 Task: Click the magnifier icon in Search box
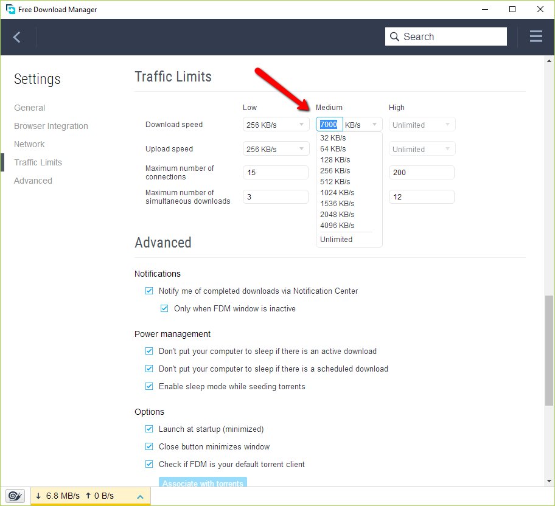[394, 36]
